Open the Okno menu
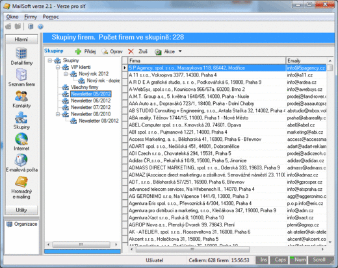The width and height of the screenshot is (338, 268). point(12,17)
